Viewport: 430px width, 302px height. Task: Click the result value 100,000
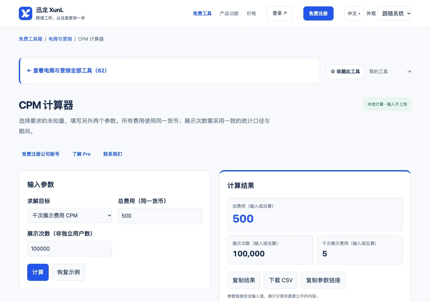249,254
